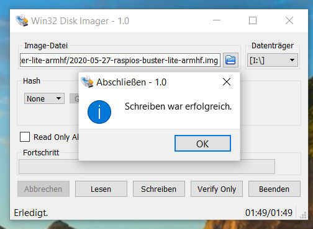Click the Image-Datei group label
The width and height of the screenshot is (313, 229).
tap(46, 46)
